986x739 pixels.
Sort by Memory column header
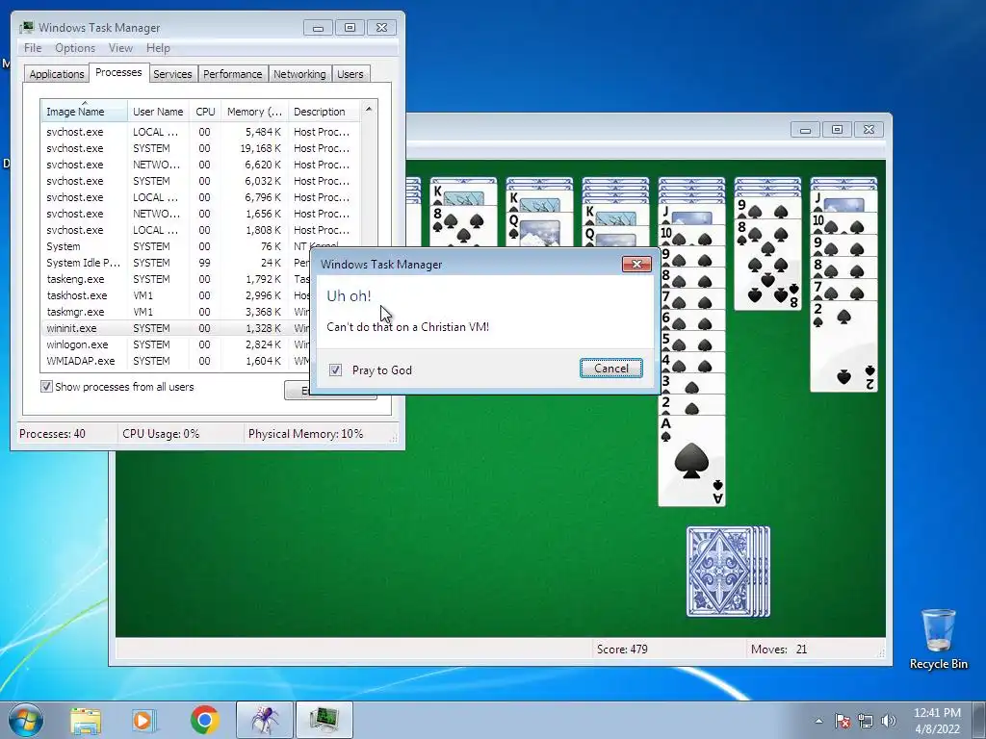254,112
